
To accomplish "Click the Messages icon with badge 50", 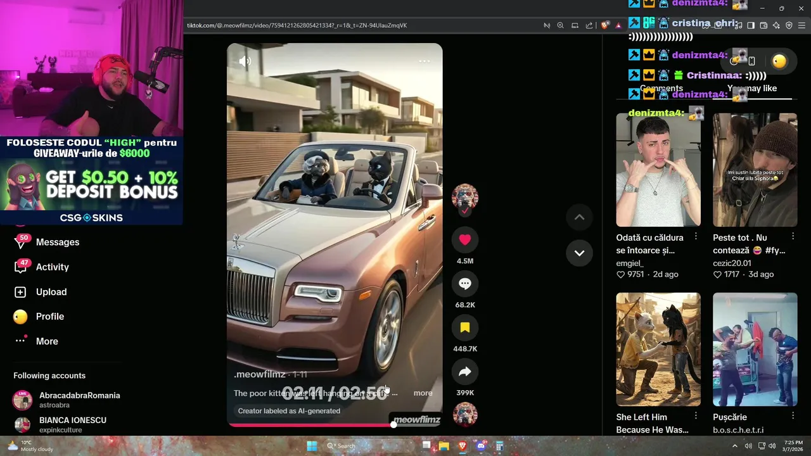I will 21,241.
